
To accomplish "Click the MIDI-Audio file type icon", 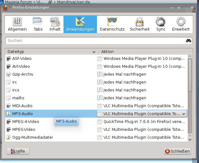I will pos(9,106).
